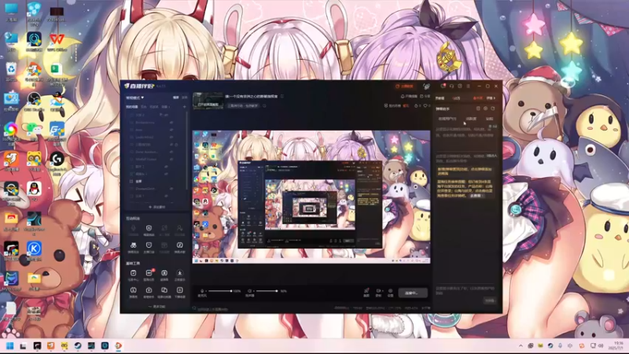Open the QQ penguin desktop icon
The width and height of the screenshot is (629, 354).
tap(34, 190)
